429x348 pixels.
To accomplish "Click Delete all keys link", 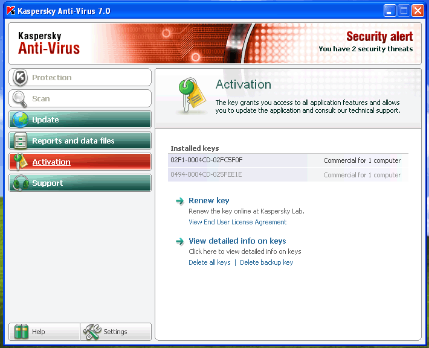I will [209, 262].
